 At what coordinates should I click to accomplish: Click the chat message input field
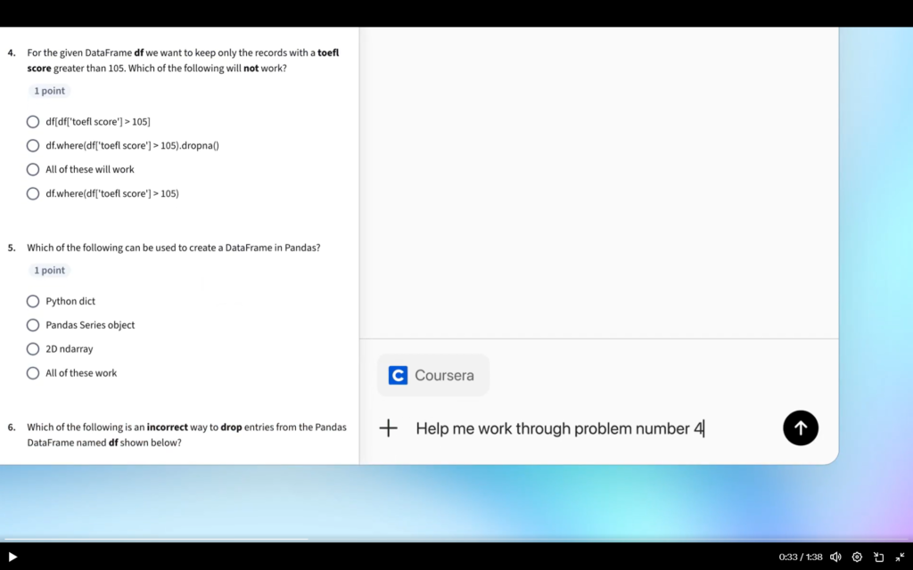(x=588, y=428)
